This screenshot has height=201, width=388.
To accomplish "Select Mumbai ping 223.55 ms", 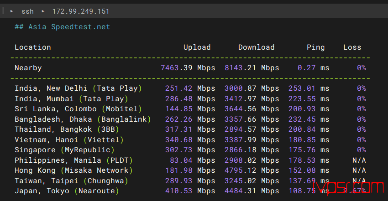I will point(309,99).
